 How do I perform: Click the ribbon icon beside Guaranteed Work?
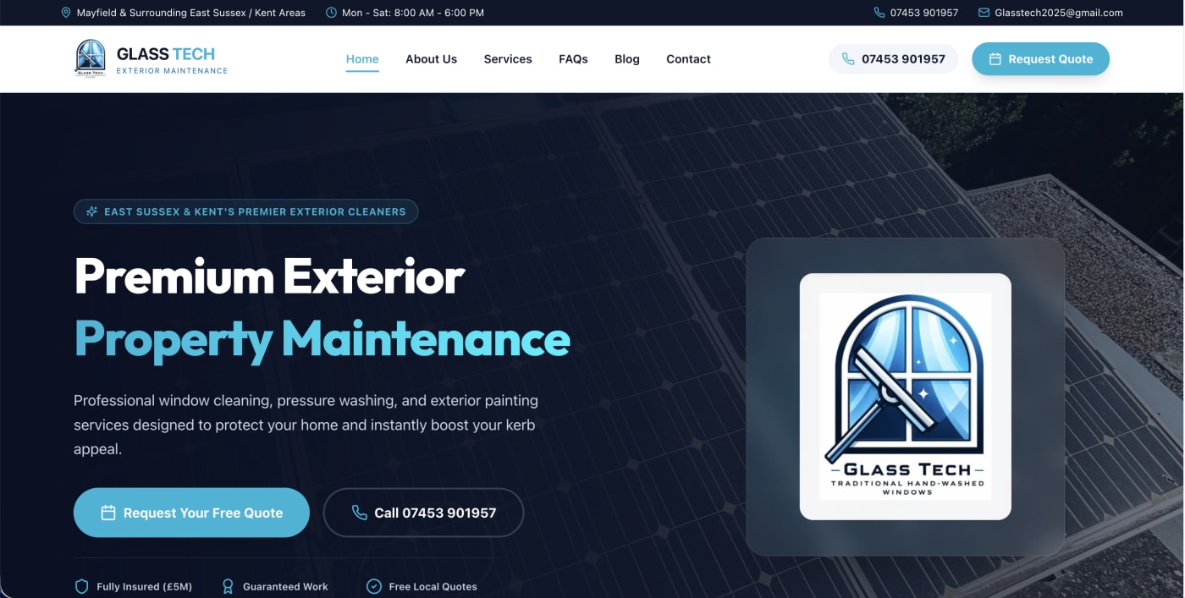click(x=228, y=586)
